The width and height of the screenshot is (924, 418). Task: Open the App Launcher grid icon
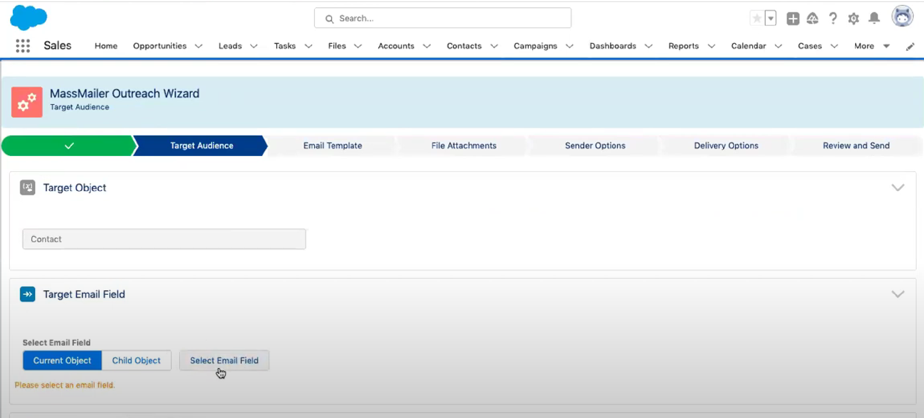point(23,46)
